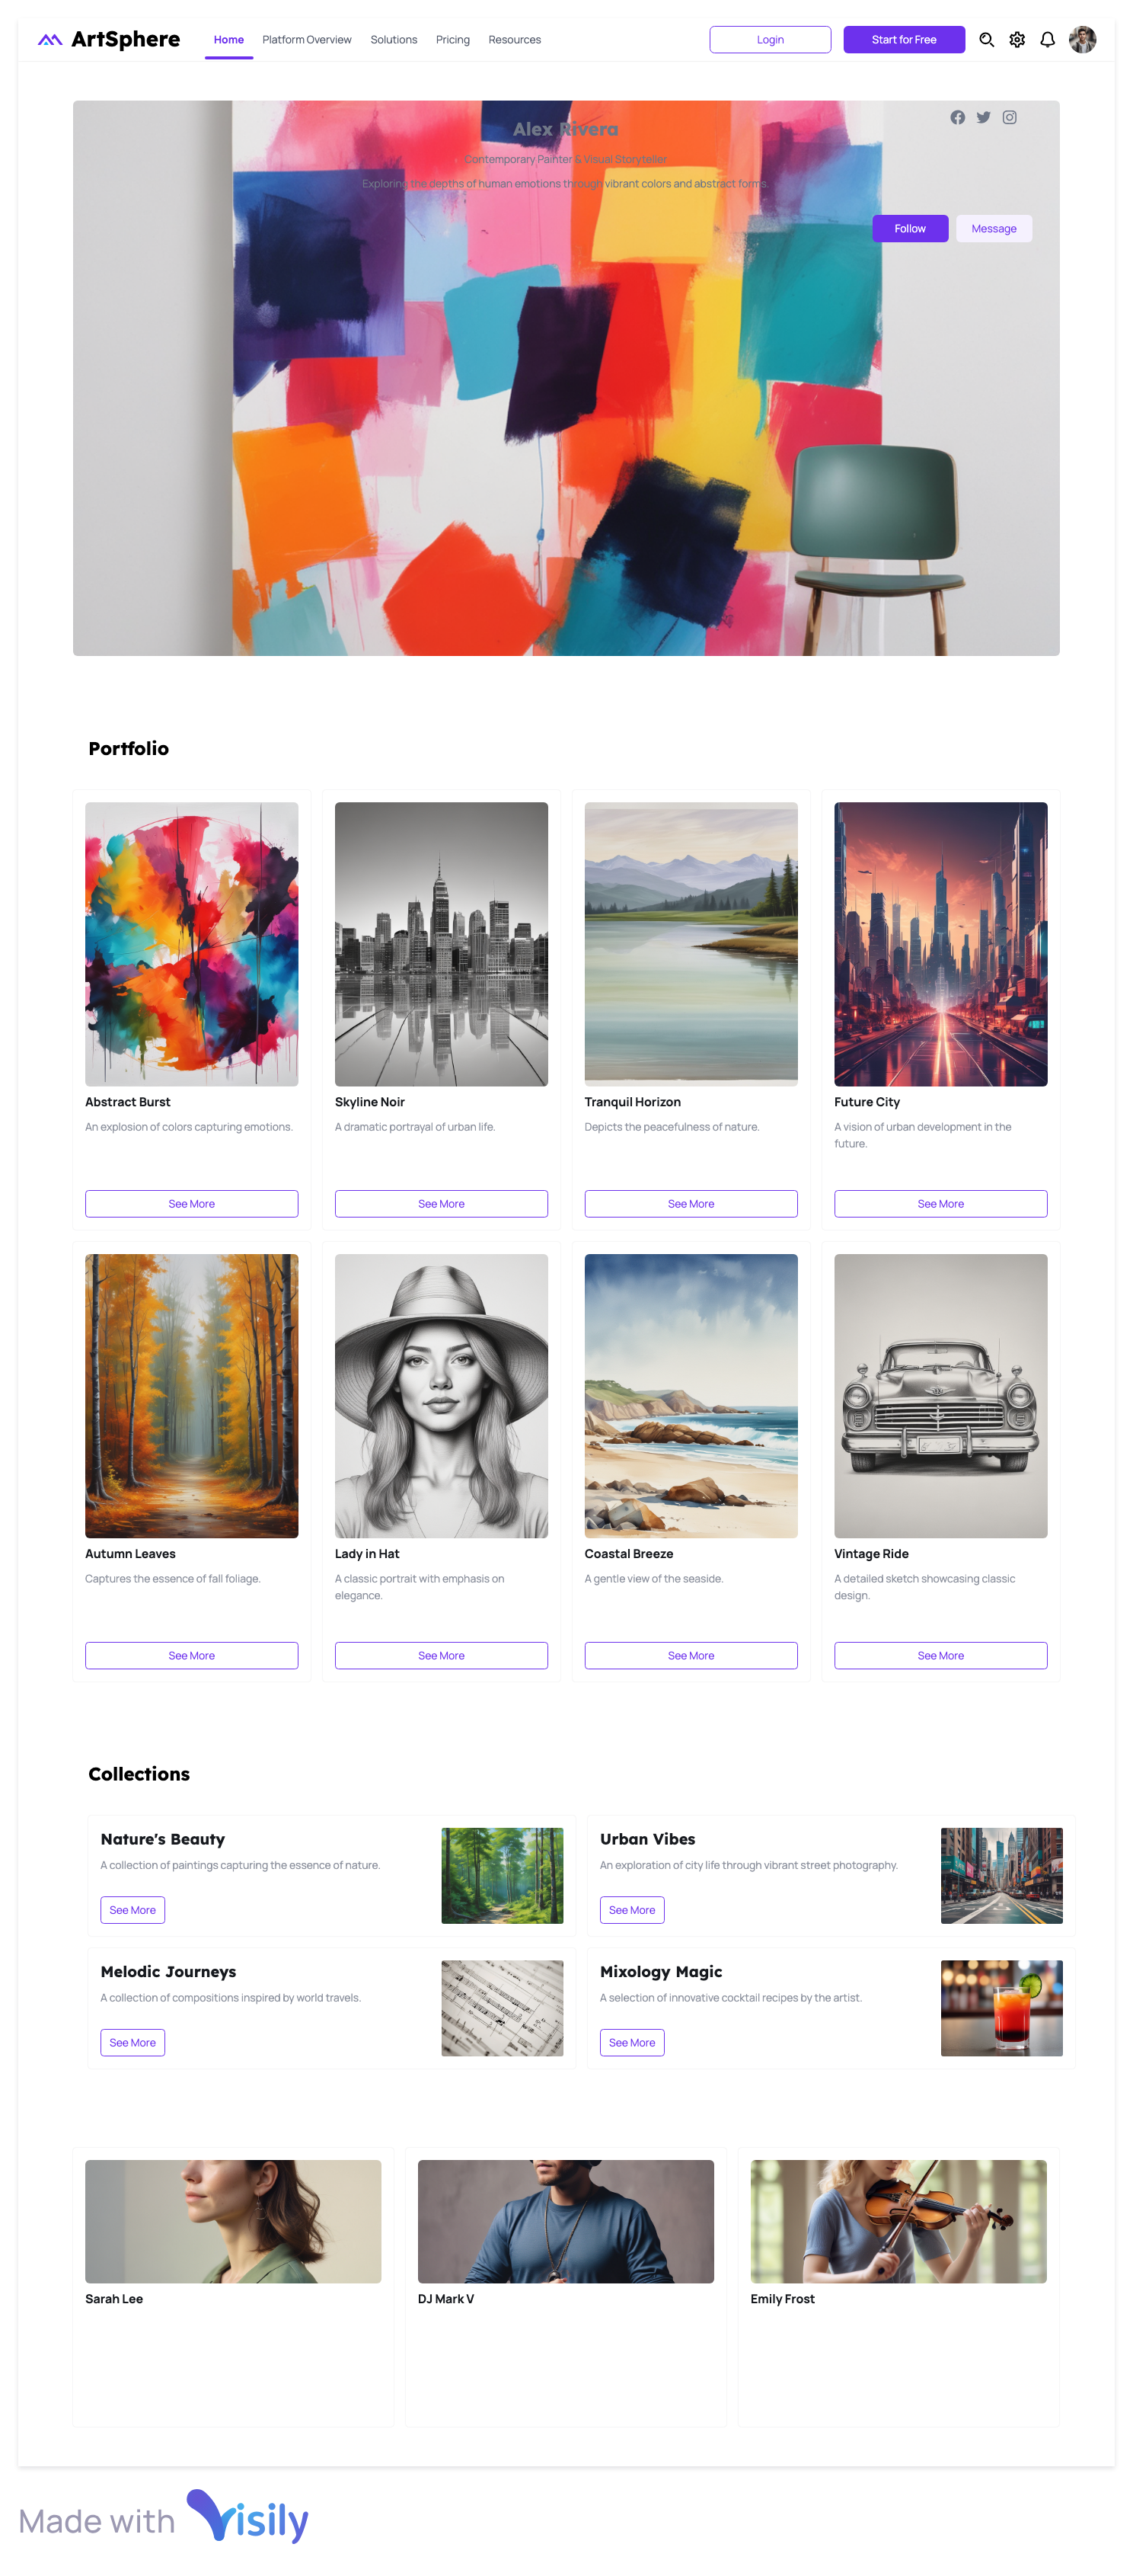Select the Emily Frost violinist photo
The height and width of the screenshot is (2576, 1133).
point(898,2221)
